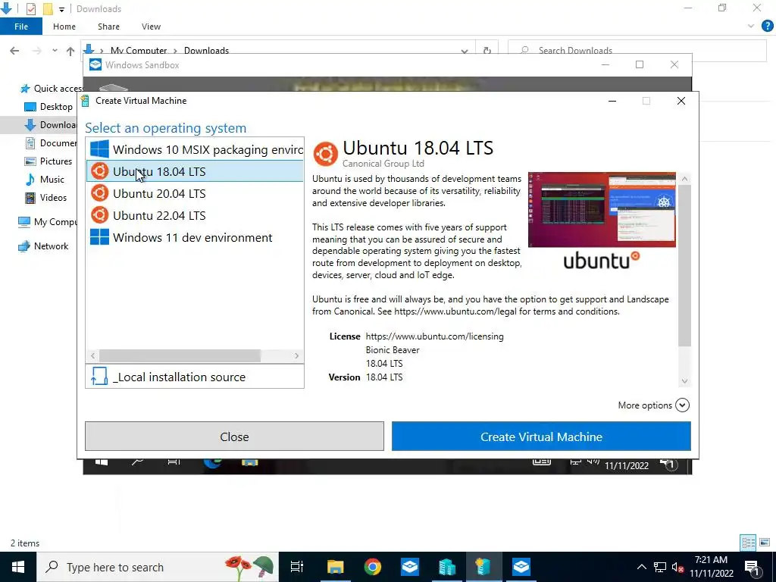Expand the address bar history dropdown

coord(465,51)
